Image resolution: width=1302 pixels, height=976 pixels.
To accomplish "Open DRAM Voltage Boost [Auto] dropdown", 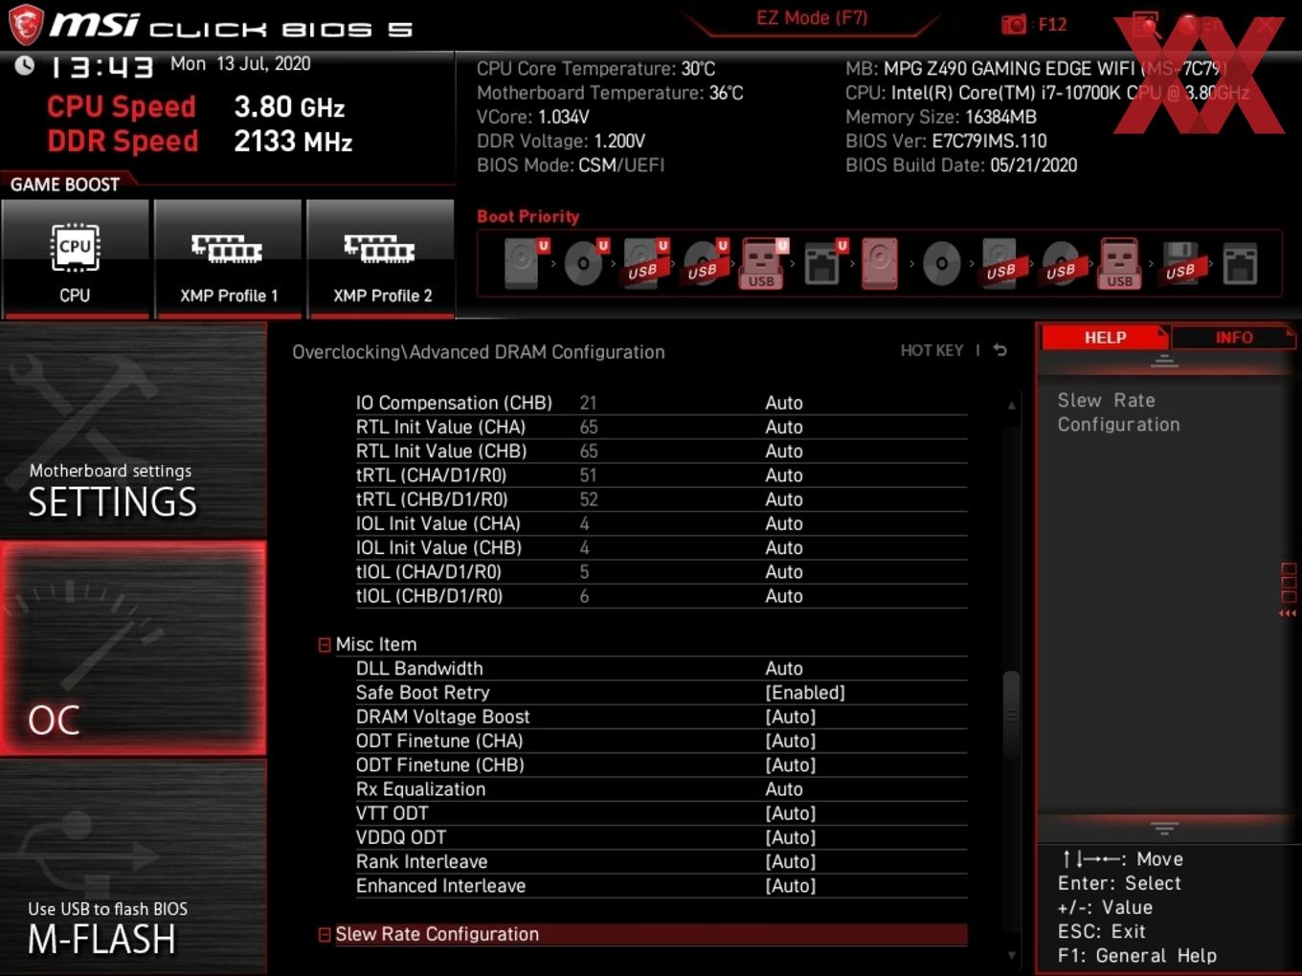I will pyautogui.click(x=791, y=717).
